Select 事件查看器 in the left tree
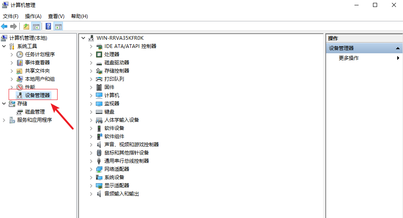This screenshot has width=403, height=218. point(37,63)
